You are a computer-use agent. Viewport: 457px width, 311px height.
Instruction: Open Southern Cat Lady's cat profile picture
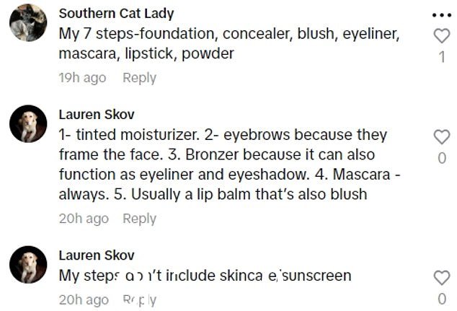click(28, 22)
